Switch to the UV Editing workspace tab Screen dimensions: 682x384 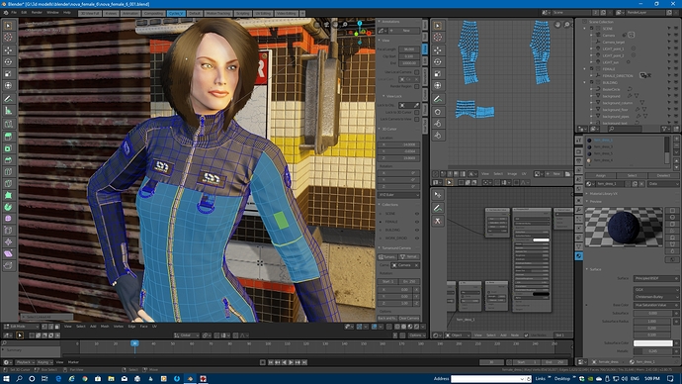(263, 14)
